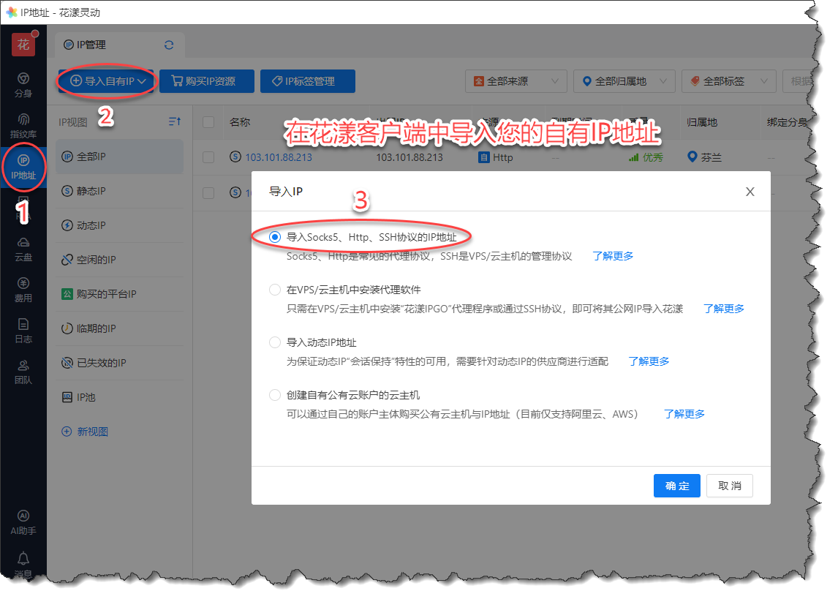Select the 全部IP view

[120, 157]
